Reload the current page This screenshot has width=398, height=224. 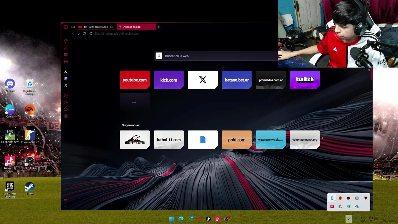[x=84, y=34]
